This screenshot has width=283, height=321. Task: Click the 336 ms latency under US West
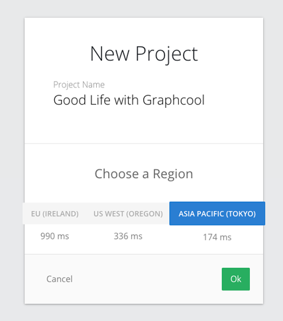pos(128,236)
